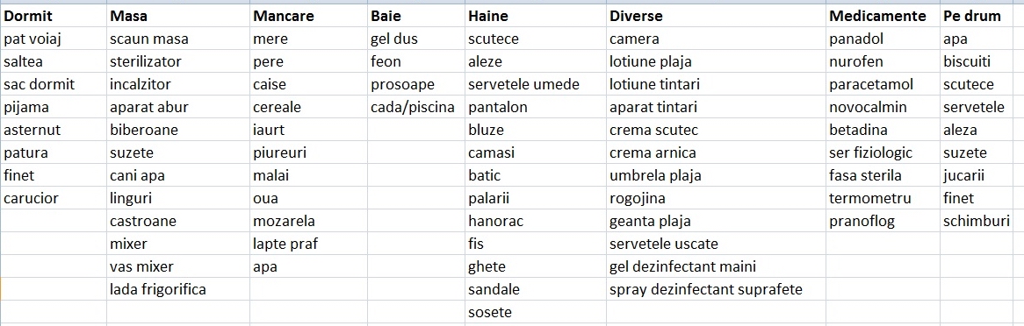Click the spray dezinfectant suprafete cell
The image size is (1024, 326).
coord(716,289)
